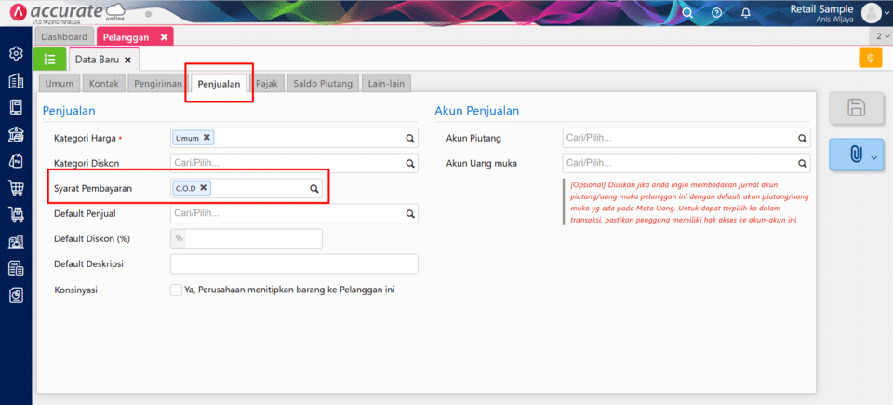Screen dimensions: 893x405
Task: Open the Akun Uang muka selection field
Action: [686, 163]
